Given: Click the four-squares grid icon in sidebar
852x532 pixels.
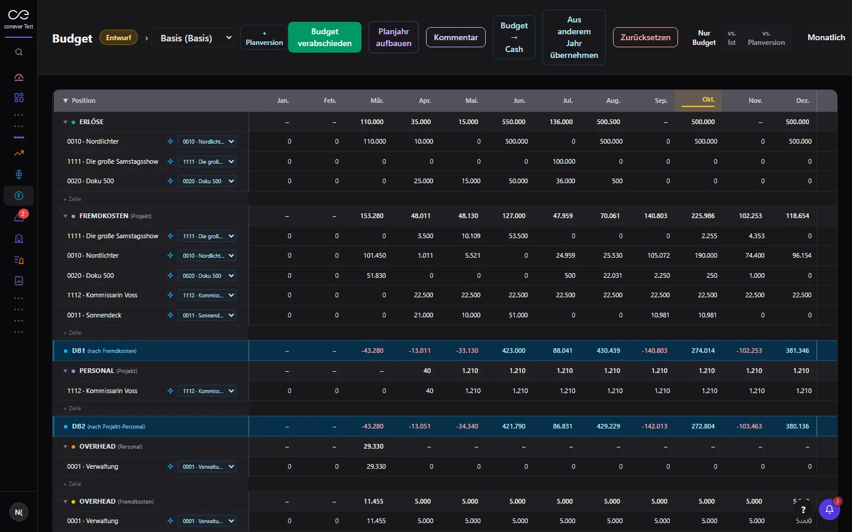Looking at the screenshot, I should coord(19,98).
